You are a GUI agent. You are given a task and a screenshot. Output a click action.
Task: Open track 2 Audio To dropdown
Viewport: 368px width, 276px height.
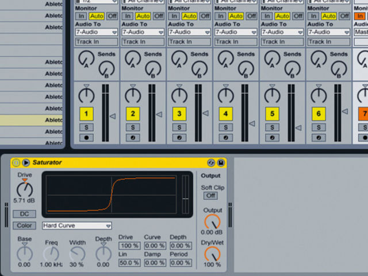coord(143,32)
